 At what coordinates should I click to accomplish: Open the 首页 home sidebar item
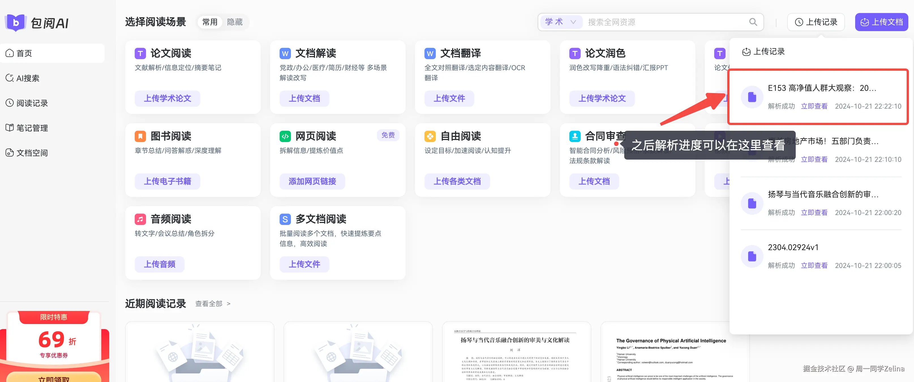click(23, 53)
